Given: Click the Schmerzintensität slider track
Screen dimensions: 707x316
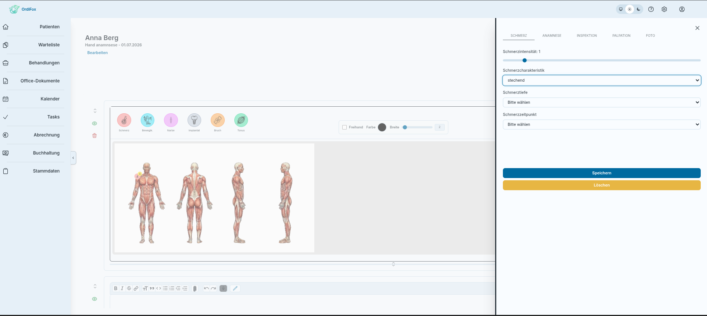Looking at the screenshot, I should [x=602, y=60].
